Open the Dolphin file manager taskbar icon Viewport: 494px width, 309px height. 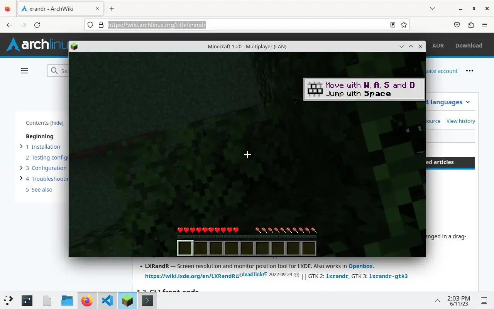67,301
